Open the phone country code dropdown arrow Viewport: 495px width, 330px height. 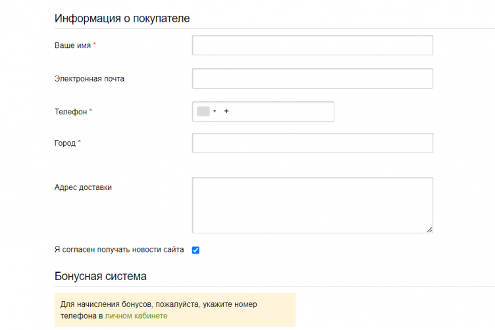[x=215, y=111]
